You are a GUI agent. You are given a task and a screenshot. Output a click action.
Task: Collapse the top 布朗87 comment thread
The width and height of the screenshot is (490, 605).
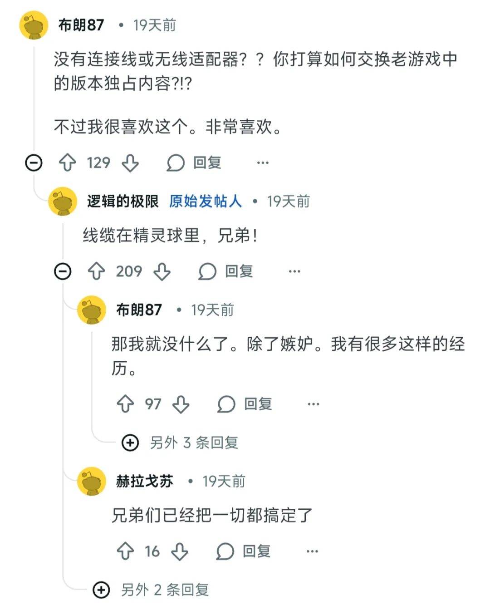coord(34,162)
